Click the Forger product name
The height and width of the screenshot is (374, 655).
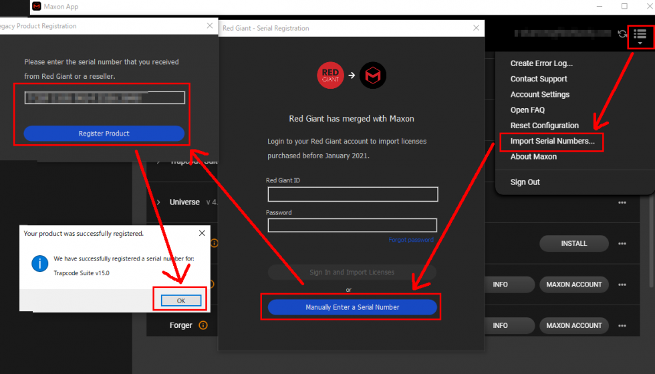pyautogui.click(x=180, y=325)
